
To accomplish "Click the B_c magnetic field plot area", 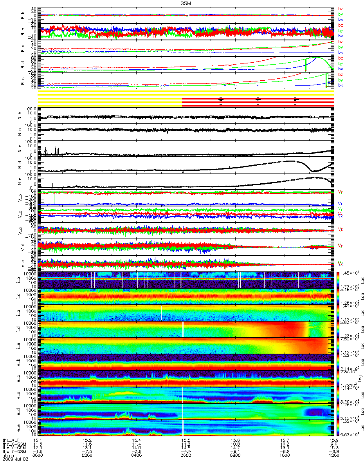I will pos(186,31).
